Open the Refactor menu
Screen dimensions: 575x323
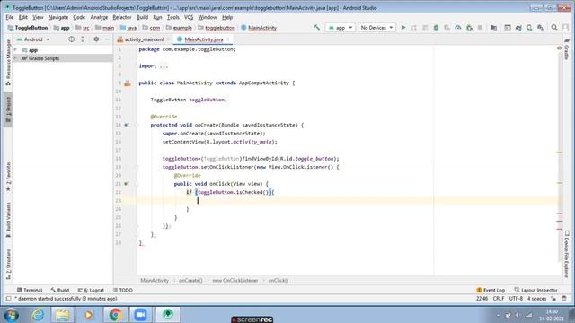(122, 17)
